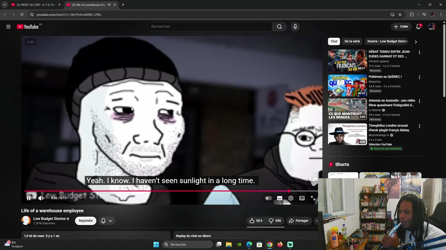The image size is (446, 250).
Task: Toggle autoplay switch in player
Action: tap(268, 198)
